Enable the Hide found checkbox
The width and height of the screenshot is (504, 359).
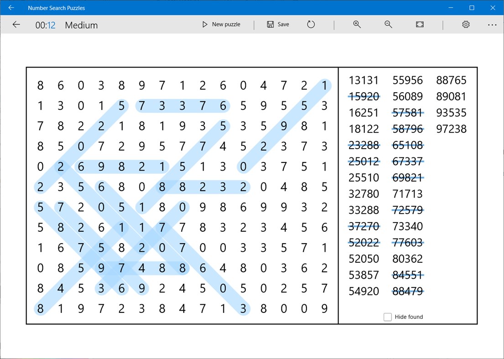point(388,317)
